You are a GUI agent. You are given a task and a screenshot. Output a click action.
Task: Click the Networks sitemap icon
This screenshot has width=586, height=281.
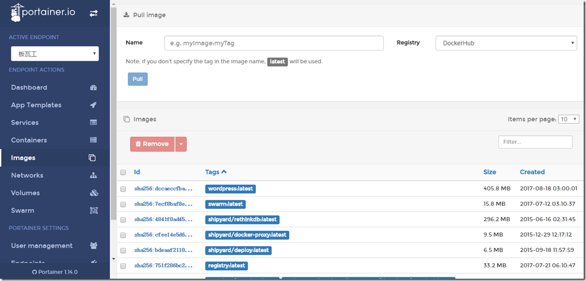93,176
